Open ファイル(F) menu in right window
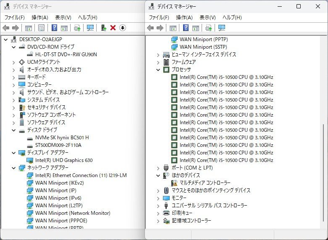Viewport: 328px width, 240px height. 159,17
